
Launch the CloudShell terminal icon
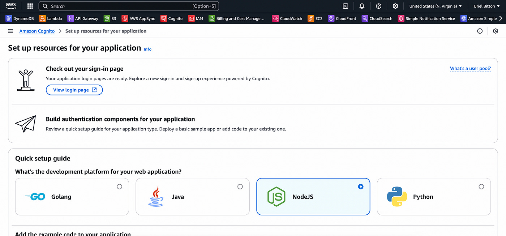pyautogui.click(x=346, y=6)
